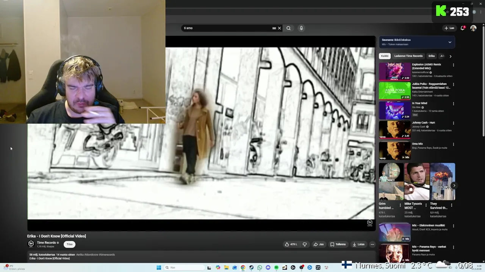Open Copilot from taskbar

click(218, 267)
